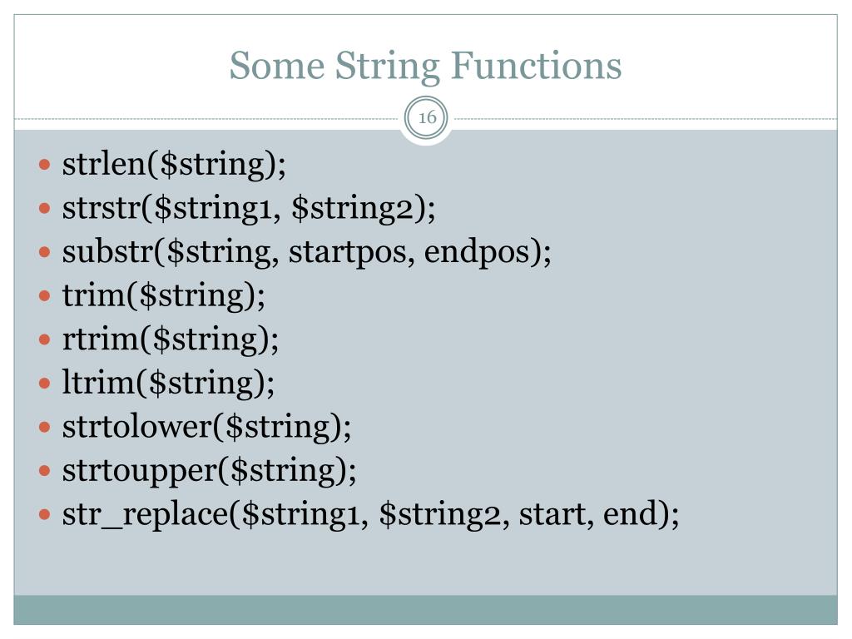The width and height of the screenshot is (852, 639).
Task: Click the slide title Some String Functions
Action: (x=425, y=67)
